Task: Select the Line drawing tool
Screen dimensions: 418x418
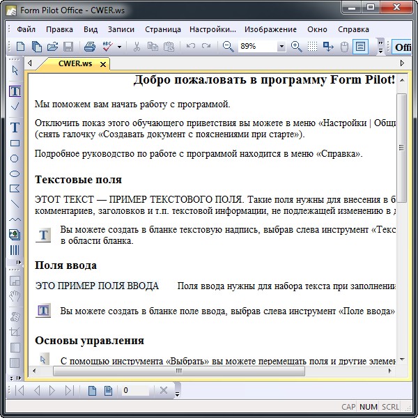Action: click(15, 204)
